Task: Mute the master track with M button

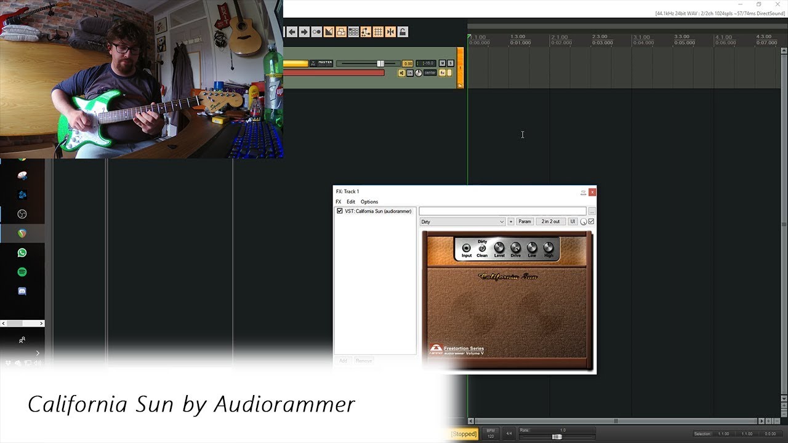Action: tap(443, 63)
